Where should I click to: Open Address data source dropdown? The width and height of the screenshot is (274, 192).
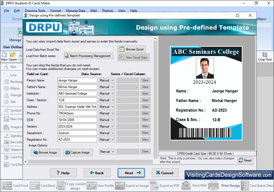tap(107, 107)
